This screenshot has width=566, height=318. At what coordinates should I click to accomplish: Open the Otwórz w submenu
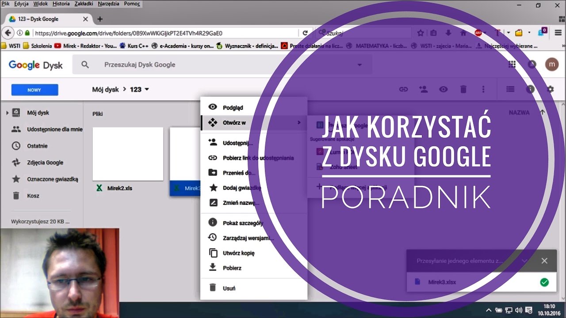click(253, 122)
